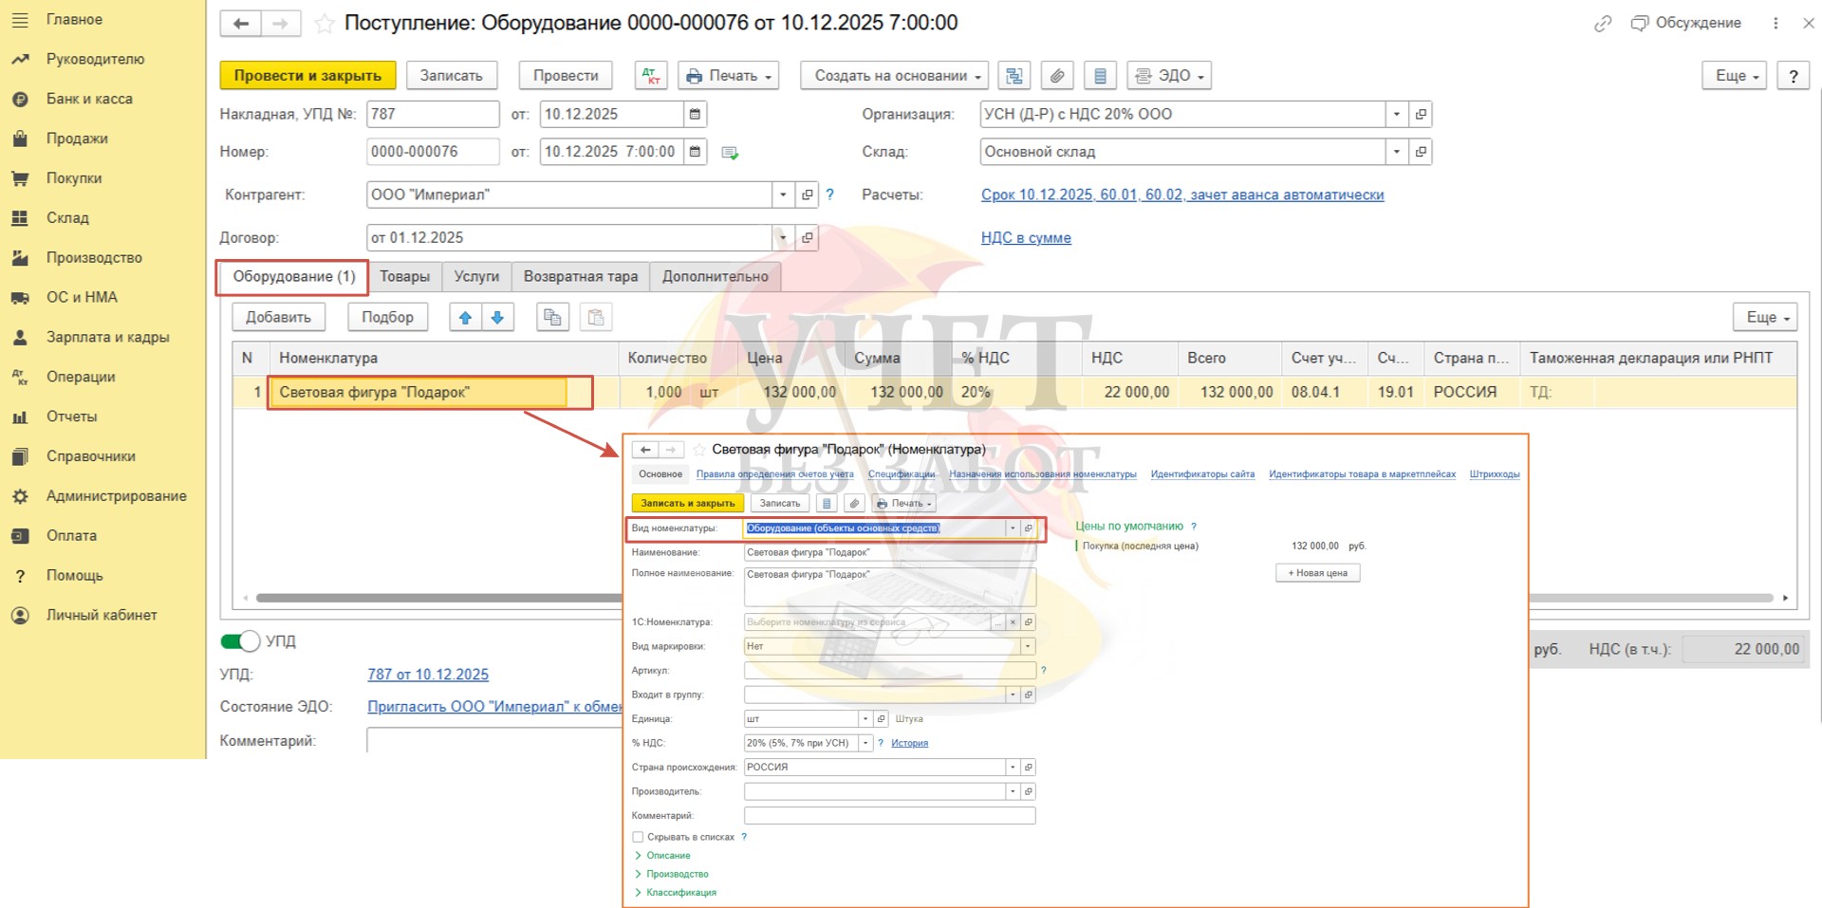Image resolution: width=1822 pixels, height=908 pixels.
Task: Open calendar picker for invoice date
Action: pyautogui.click(x=696, y=114)
